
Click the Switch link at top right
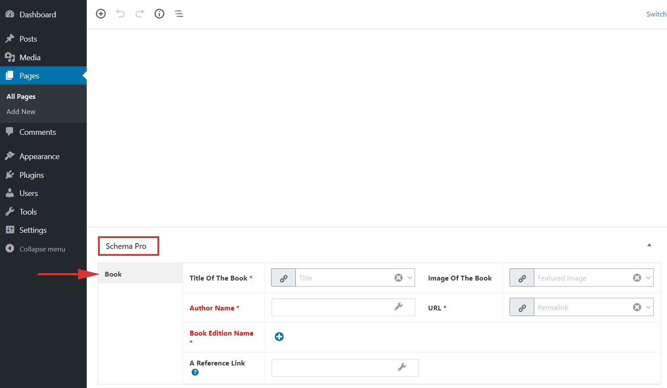656,13
